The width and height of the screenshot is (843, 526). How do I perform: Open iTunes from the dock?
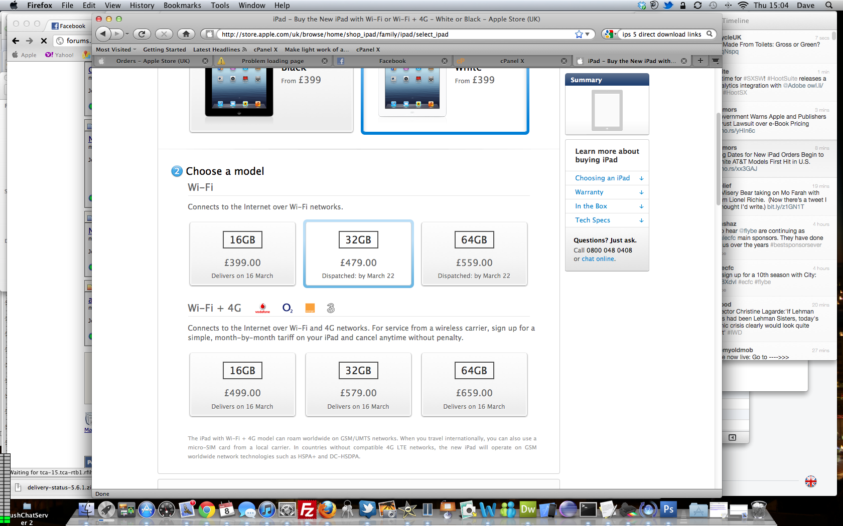point(267,510)
